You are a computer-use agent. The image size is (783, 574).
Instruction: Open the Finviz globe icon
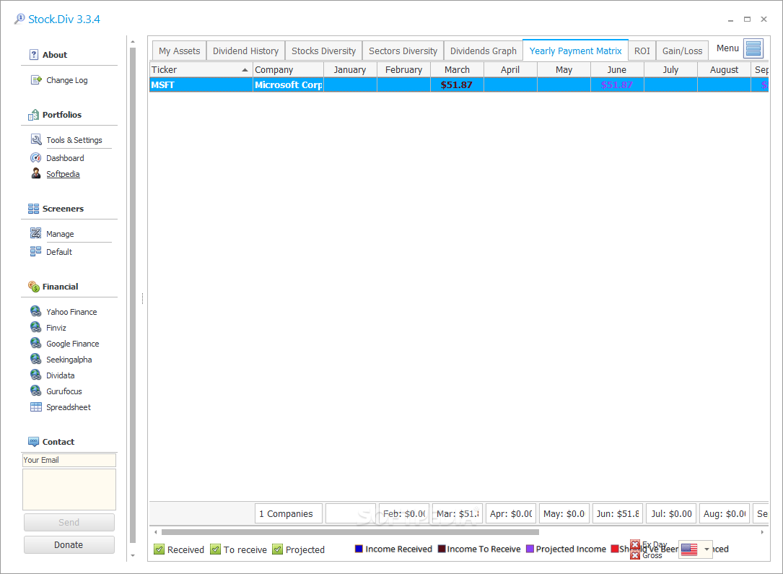coord(36,327)
